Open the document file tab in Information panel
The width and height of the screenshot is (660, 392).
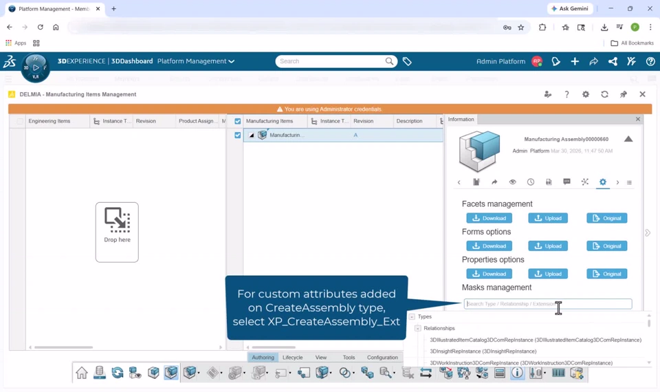click(549, 182)
